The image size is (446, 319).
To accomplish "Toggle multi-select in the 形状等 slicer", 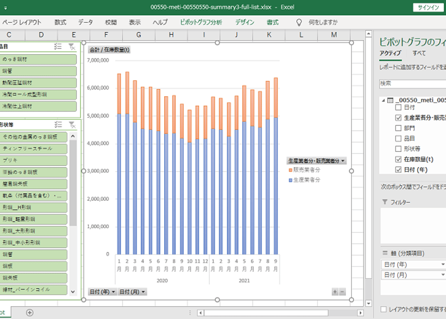I will click(x=58, y=125).
